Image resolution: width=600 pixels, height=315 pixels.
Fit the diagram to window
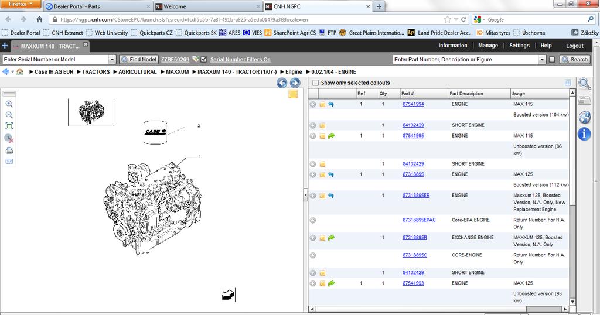pos(9,126)
